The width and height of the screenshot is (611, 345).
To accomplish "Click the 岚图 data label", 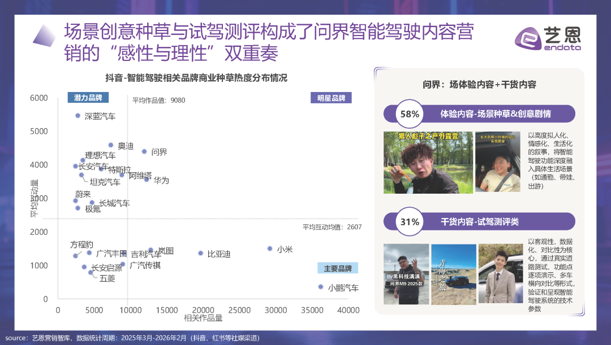I will point(166,251).
